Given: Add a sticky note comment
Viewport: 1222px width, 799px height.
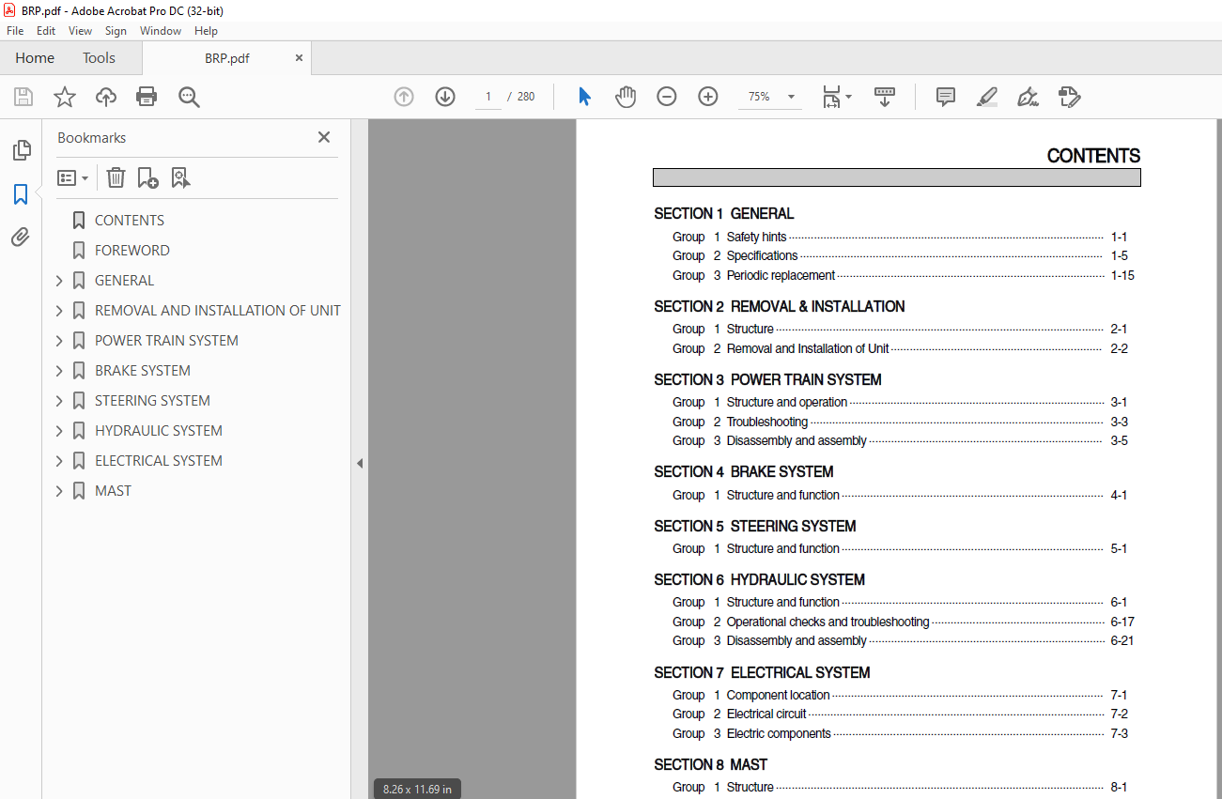Looking at the screenshot, I should tap(946, 97).
